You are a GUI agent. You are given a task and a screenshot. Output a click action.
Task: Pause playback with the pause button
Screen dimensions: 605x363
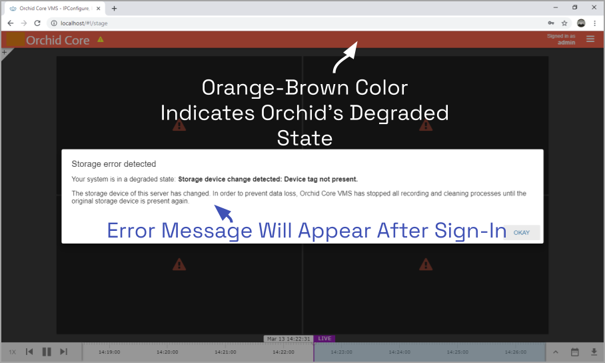47,352
